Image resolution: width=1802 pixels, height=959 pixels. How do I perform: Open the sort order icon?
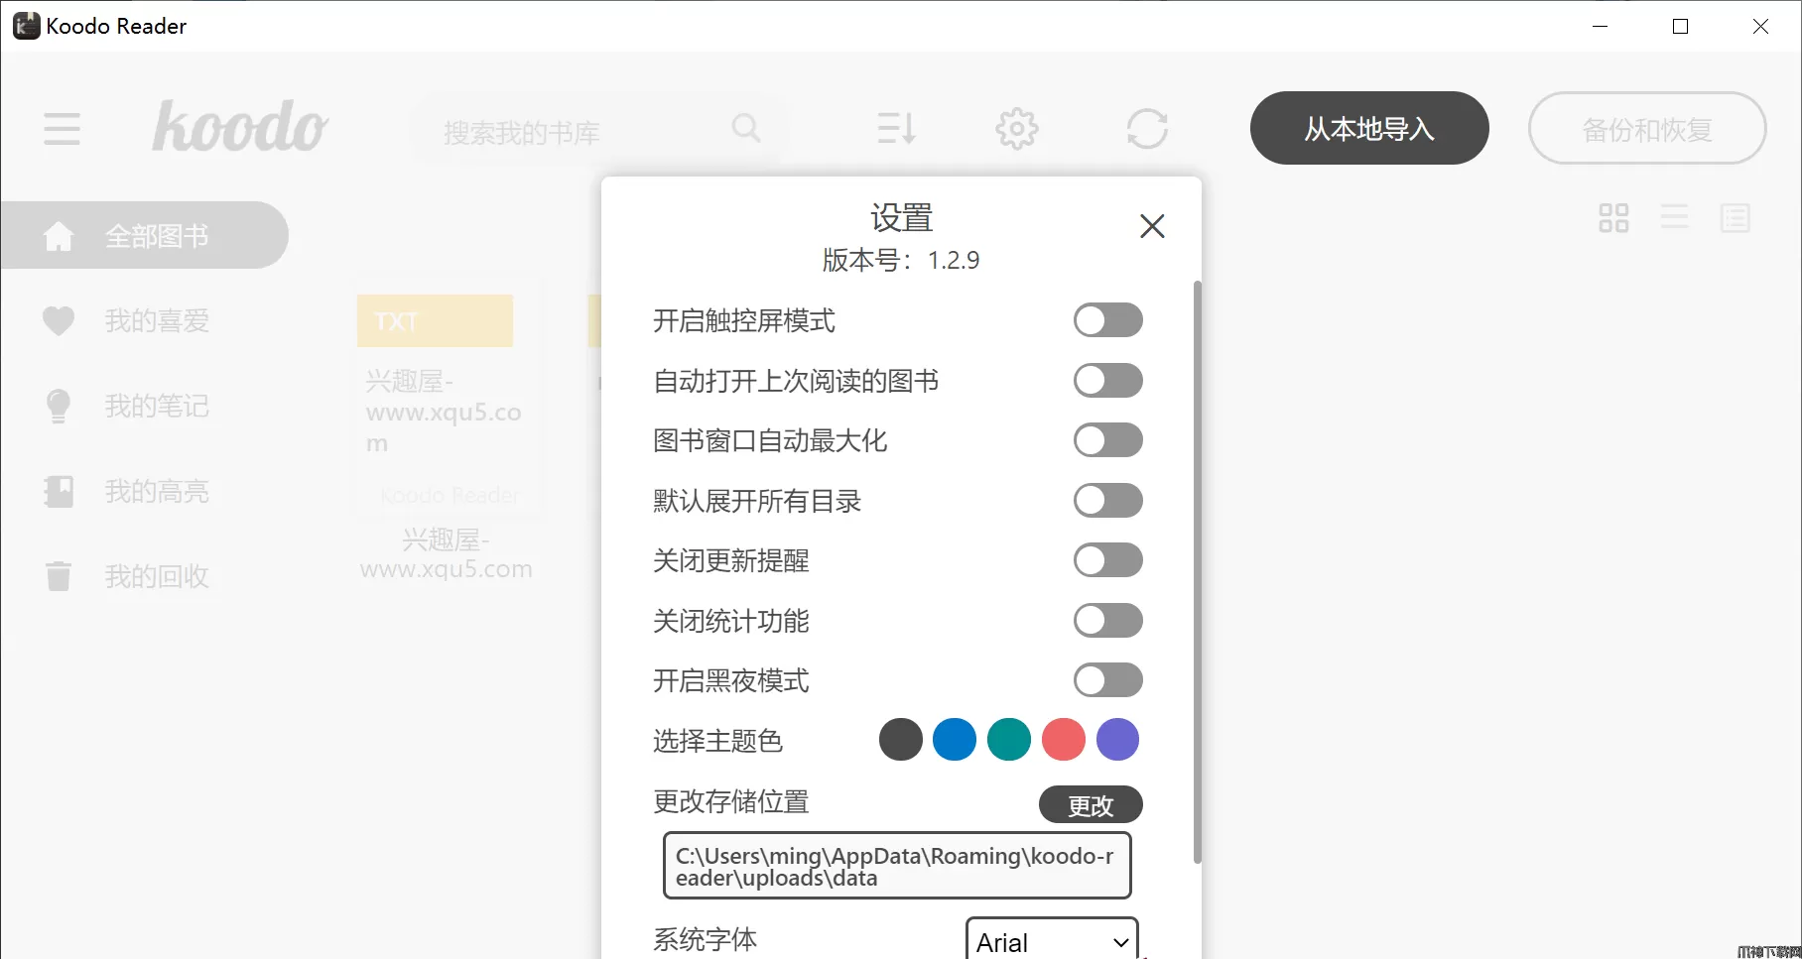[896, 128]
